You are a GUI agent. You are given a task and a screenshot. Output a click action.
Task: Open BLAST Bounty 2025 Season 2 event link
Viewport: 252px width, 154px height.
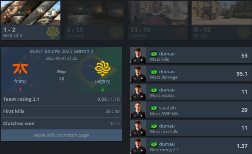62,51
